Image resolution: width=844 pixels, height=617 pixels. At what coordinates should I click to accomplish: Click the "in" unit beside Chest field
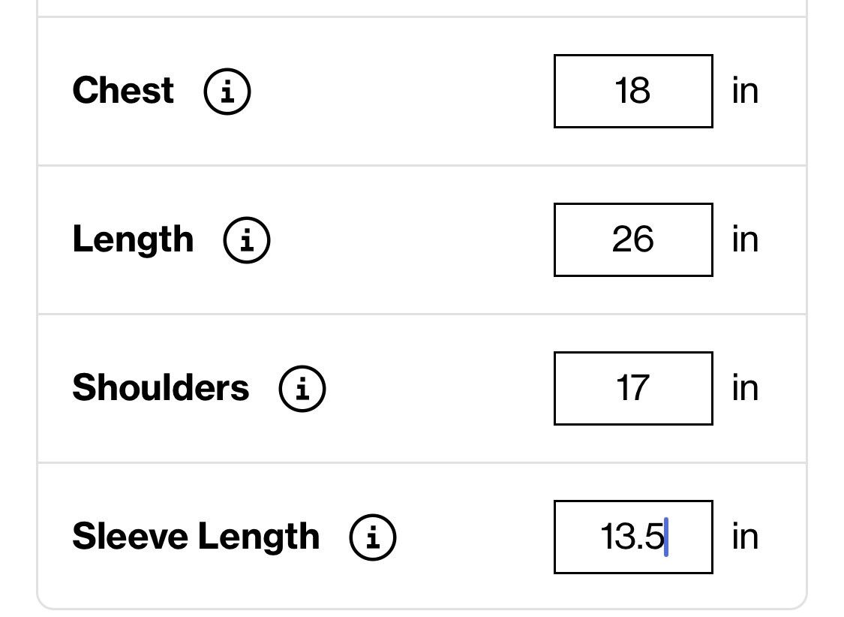point(746,91)
